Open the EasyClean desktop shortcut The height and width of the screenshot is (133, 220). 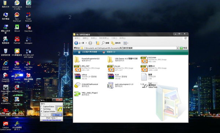(29, 28)
